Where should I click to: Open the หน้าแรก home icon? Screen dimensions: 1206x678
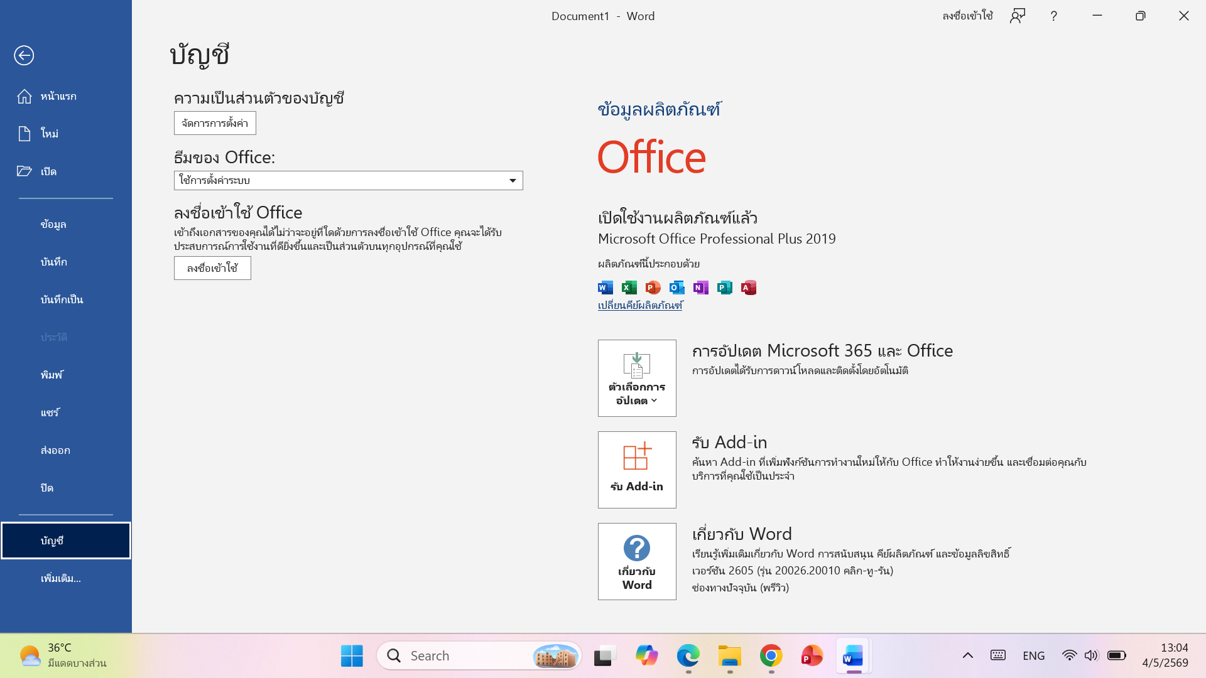pos(24,96)
